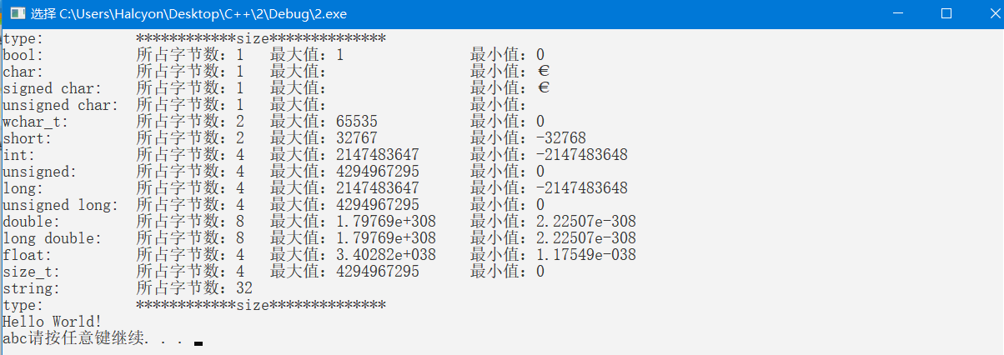This screenshot has height=355, width=1004.
Task: Click the 'unsigned:' type label
Action: 40,172
